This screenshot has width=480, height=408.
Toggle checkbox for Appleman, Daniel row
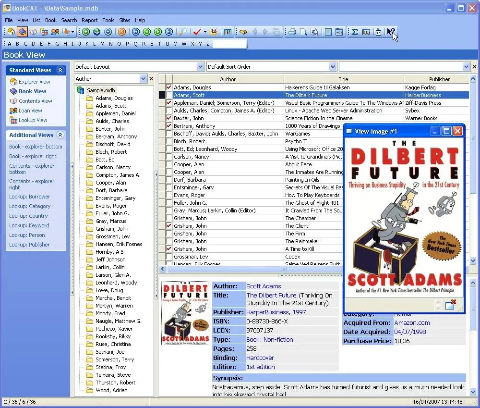(x=168, y=103)
